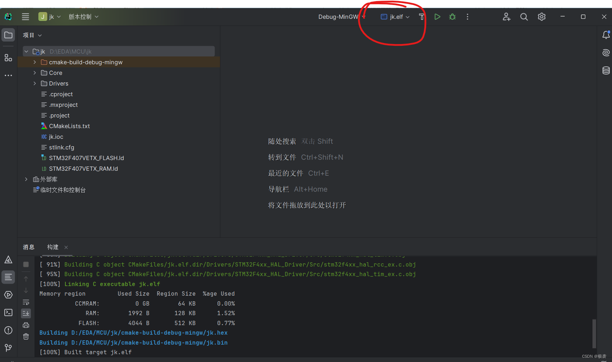Click the '[100%] Built target jk.elf' line
This screenshot has height=362, width=612.
[86, 352]
